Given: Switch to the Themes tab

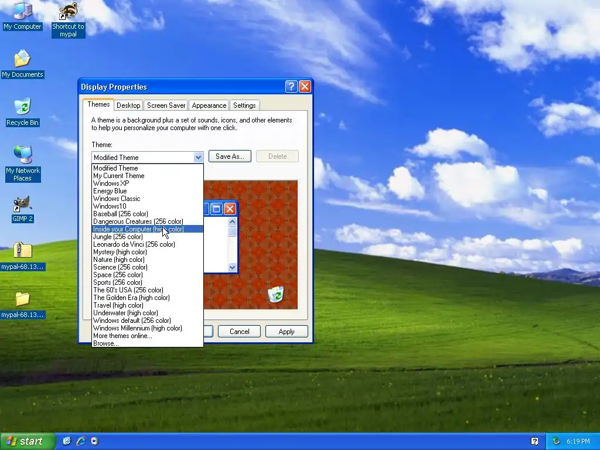Looking at the screenshot, I should 98,104.
